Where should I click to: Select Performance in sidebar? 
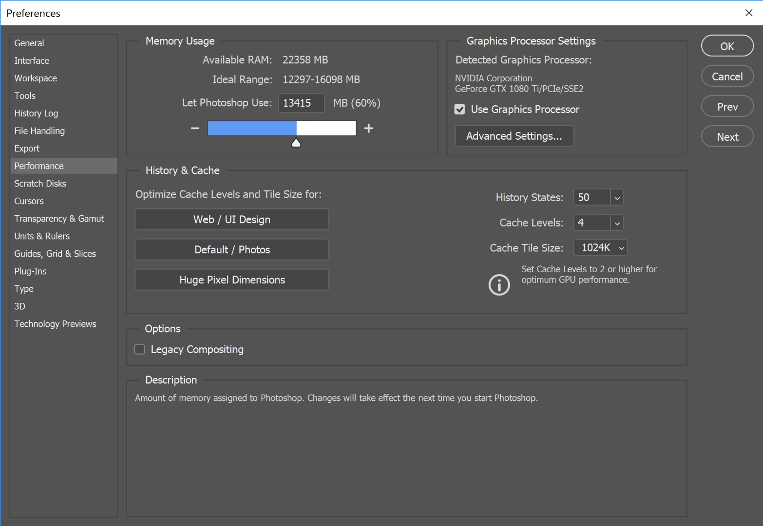[x=64, y=166]
